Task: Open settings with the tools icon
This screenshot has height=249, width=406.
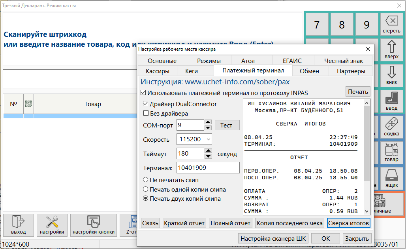Action: click(52, 225)
